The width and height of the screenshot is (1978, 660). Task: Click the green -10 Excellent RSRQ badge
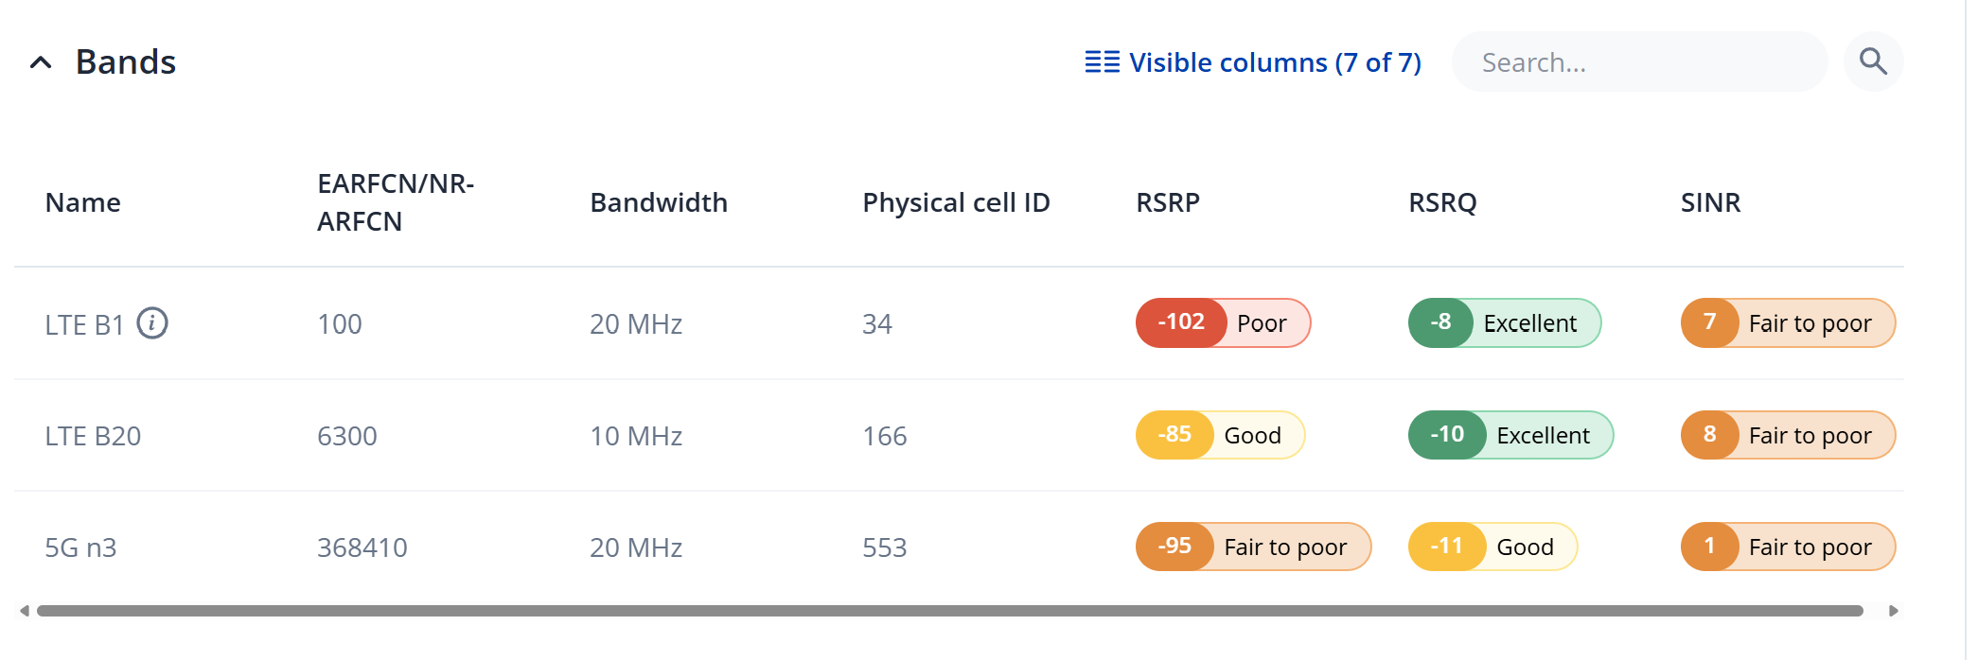click(x=1510, y=435)
